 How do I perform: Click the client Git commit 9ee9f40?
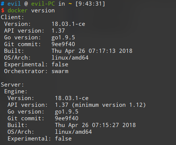[x=63, y=44]
